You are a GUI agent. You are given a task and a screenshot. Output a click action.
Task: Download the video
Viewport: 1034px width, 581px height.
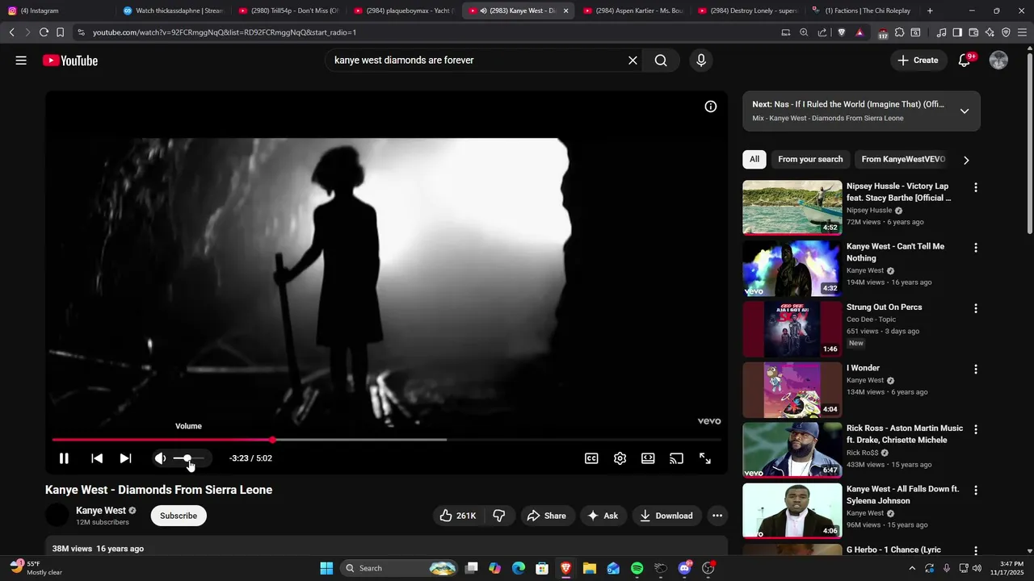tap(666, 516)
